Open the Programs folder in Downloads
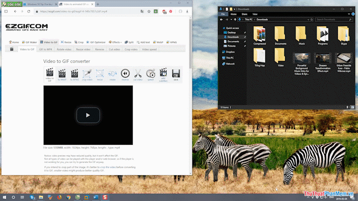This screenshot has width=358, height=201. 323,36
